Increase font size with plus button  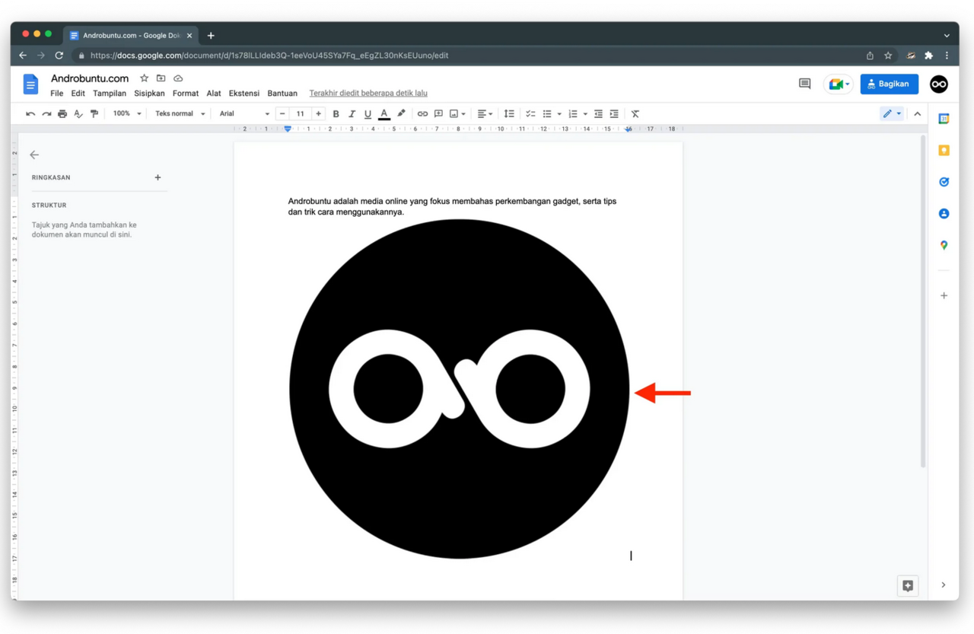coord(318,114)
